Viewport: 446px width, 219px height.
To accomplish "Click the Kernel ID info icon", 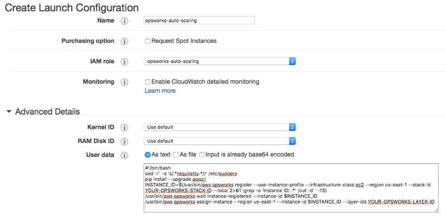I will (x=124, y=128).
